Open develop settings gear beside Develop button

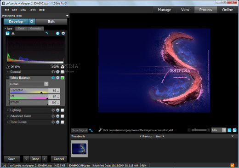pyautogui.click(x=32, y=22)
